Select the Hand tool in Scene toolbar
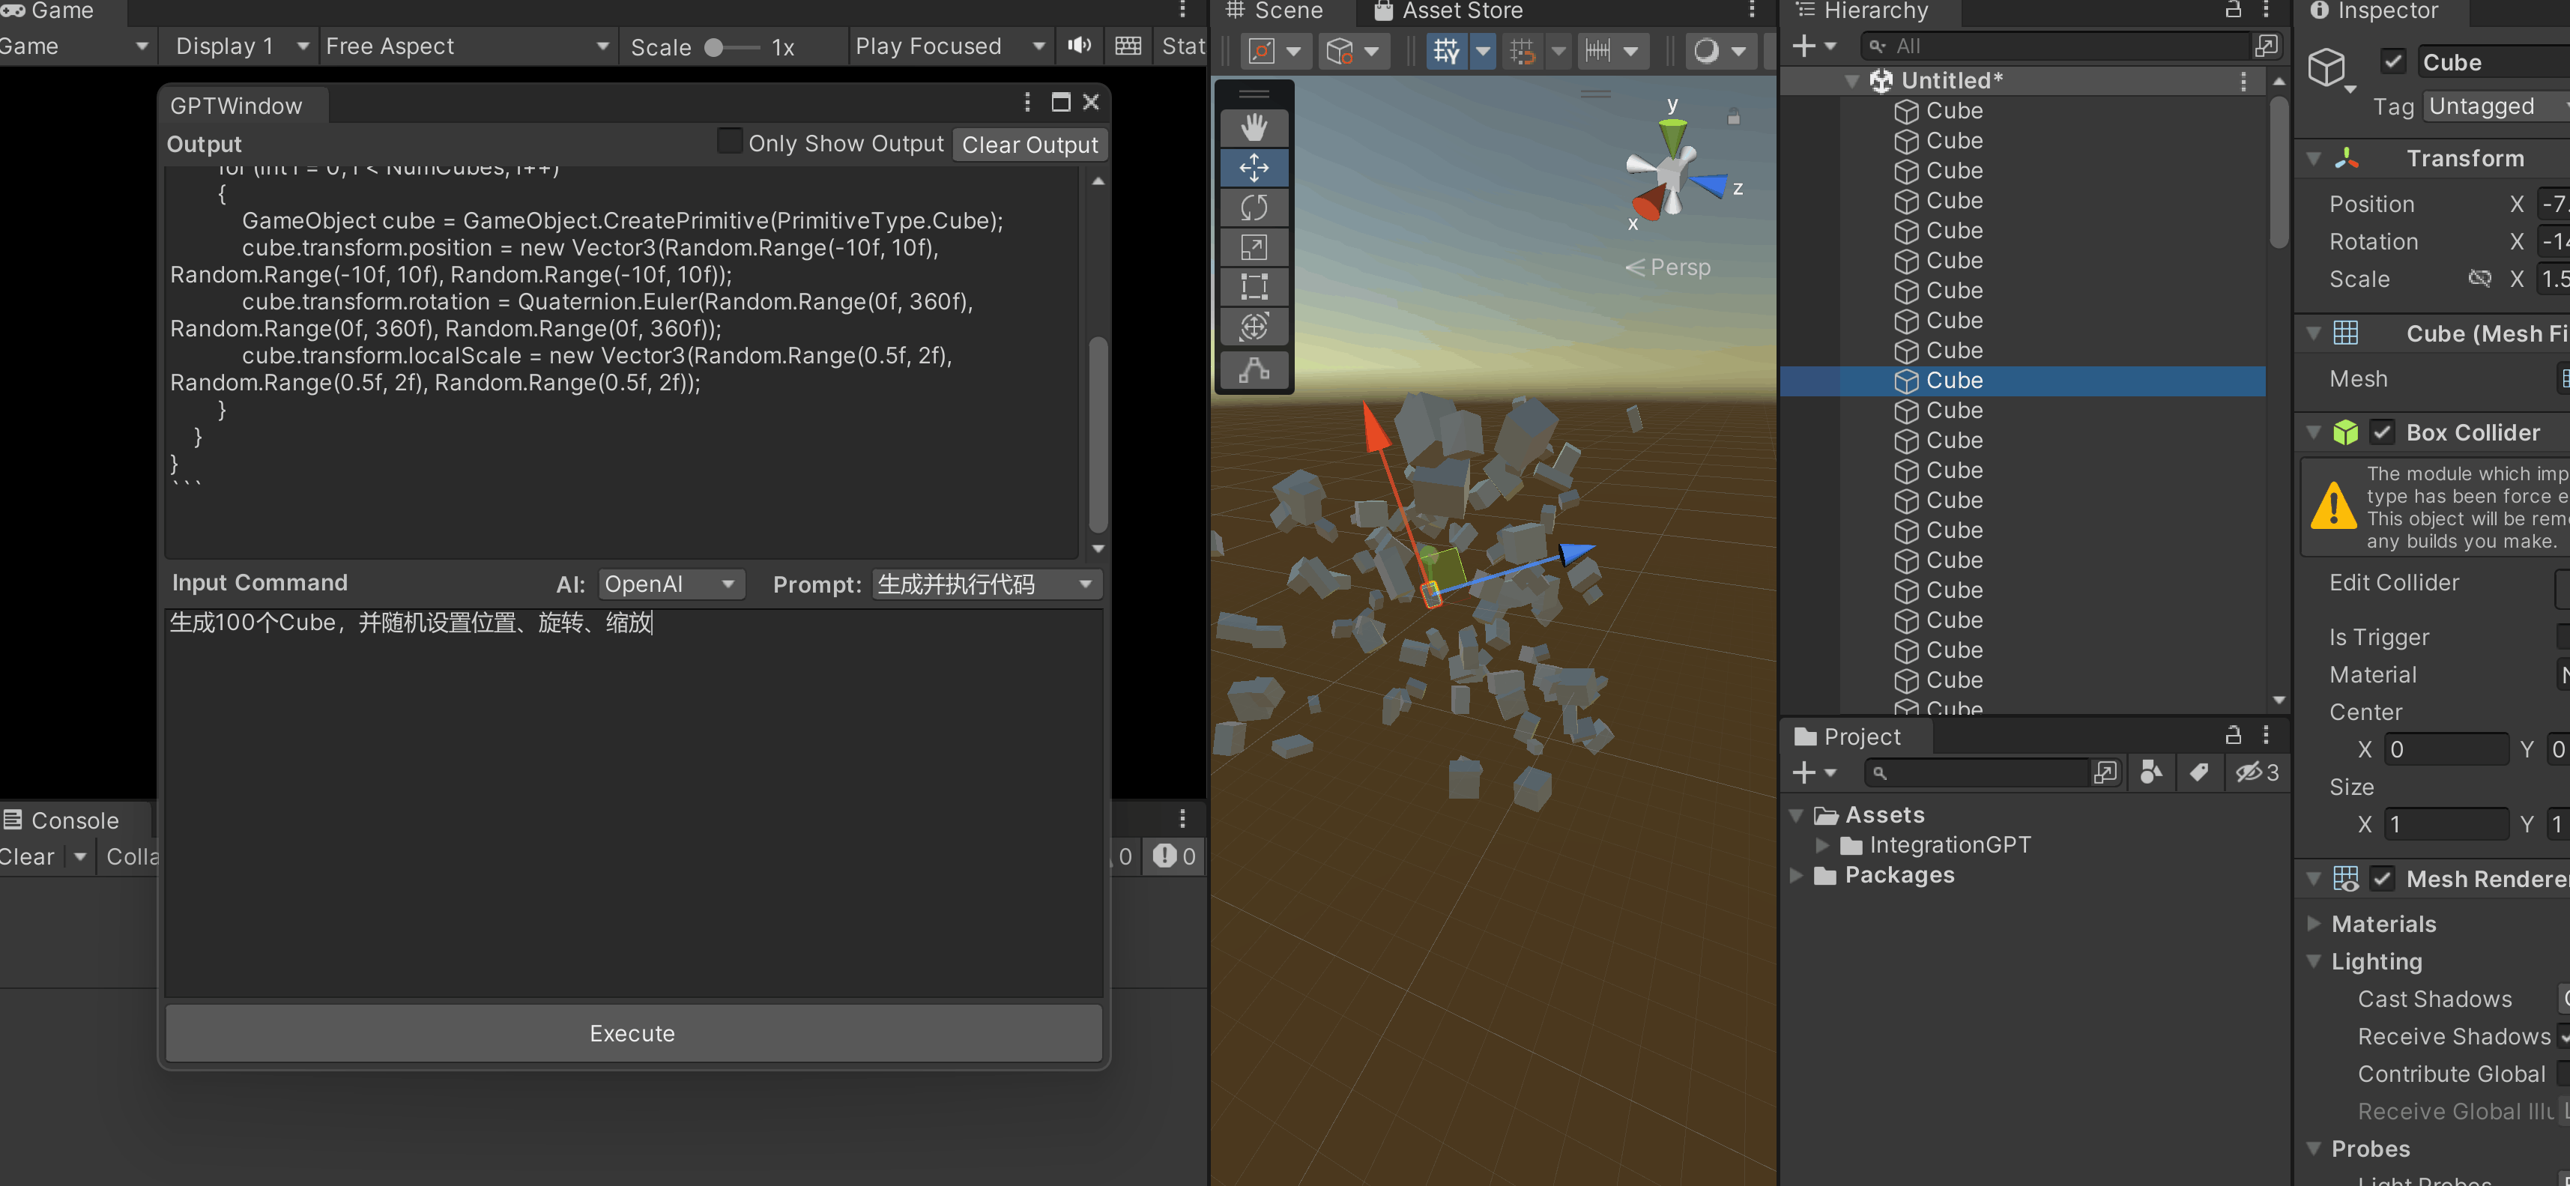2570x1186 pixels. pyautogui.click(x=1253, y=127)
